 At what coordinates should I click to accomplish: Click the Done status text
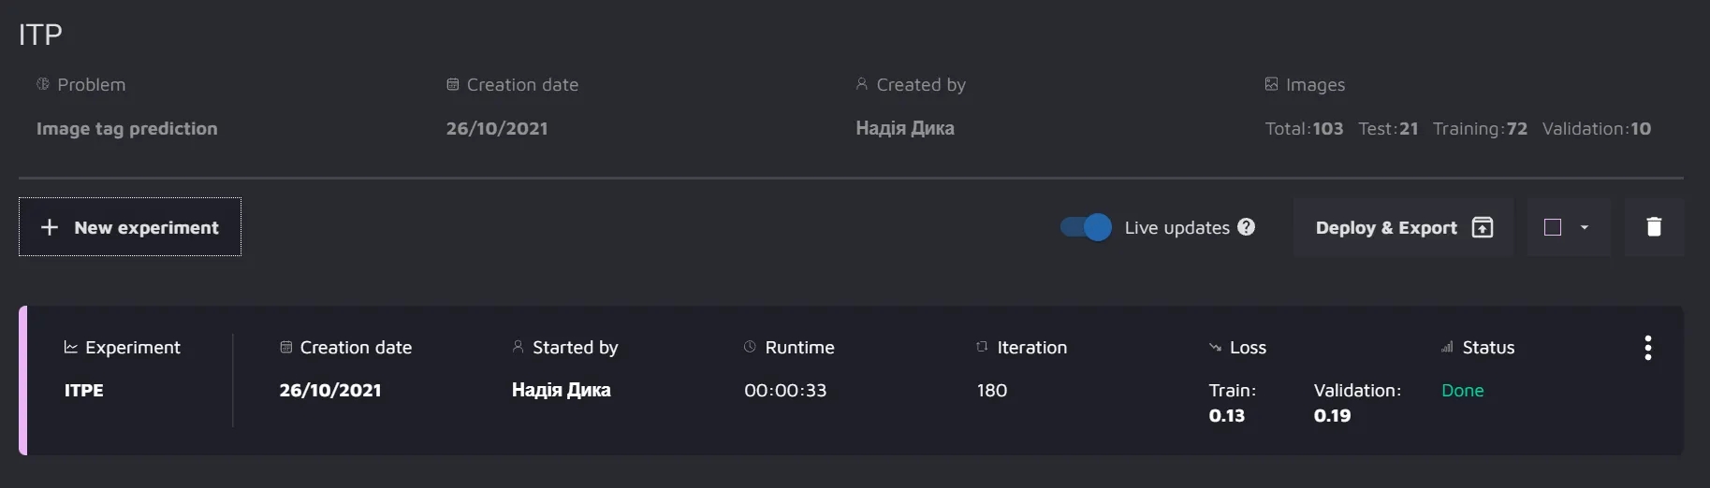click(x=1462, y=390)
